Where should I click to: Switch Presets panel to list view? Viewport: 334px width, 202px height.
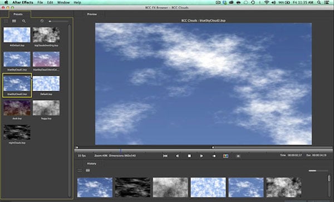point(6,21)
